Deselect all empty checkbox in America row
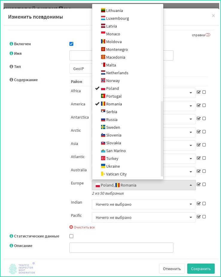 point(204,105)
